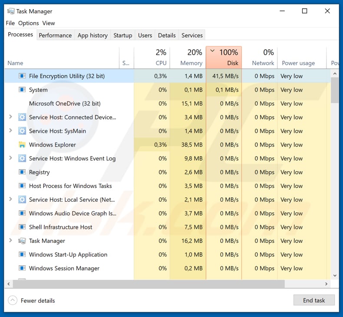This screenshot has width=343, height=317.
Task: Select the Registry process name
Action: (x=40, y=172)
